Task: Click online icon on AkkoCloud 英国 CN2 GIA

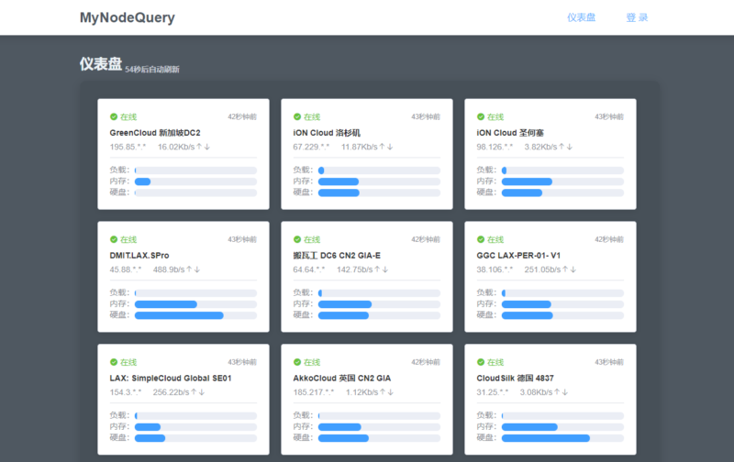Action: [x=297, y=363]
